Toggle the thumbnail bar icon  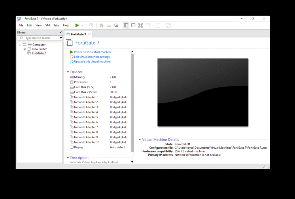133,25
